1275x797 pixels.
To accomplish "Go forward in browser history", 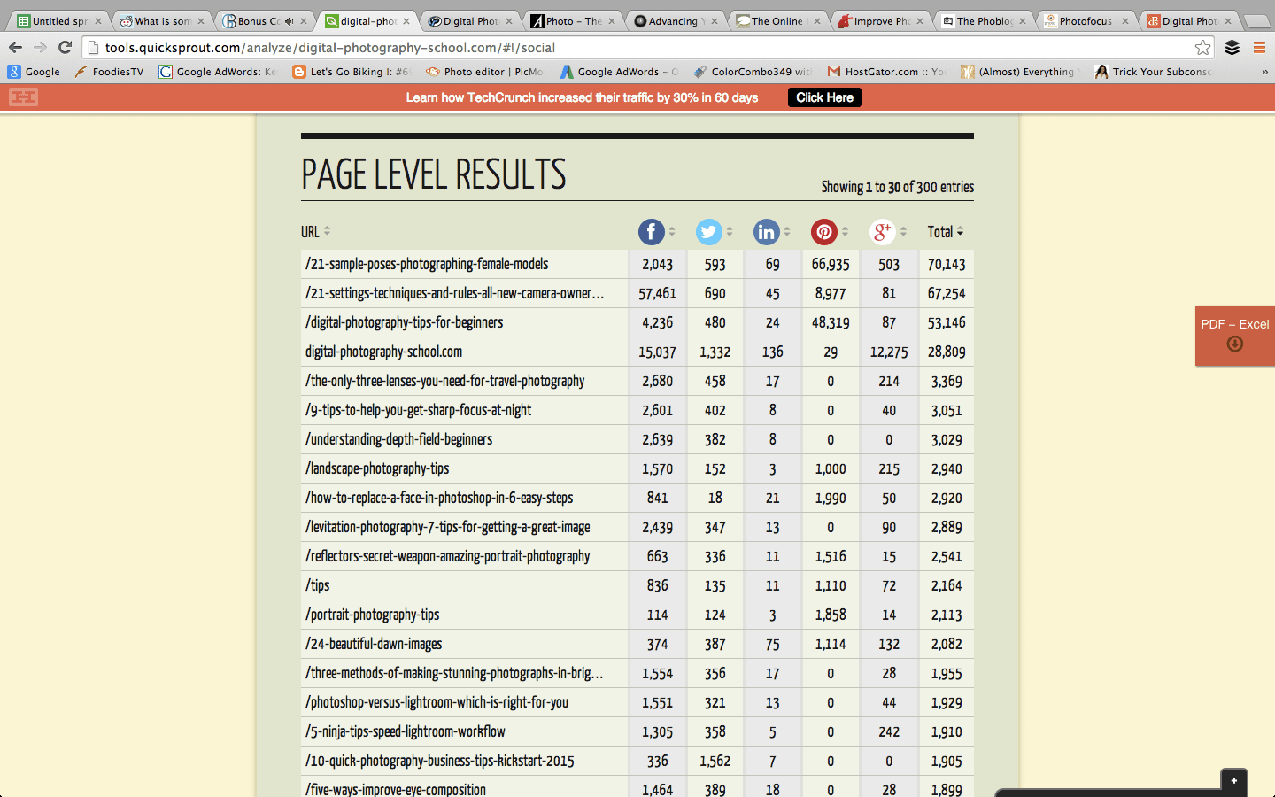I will (40, 47).
